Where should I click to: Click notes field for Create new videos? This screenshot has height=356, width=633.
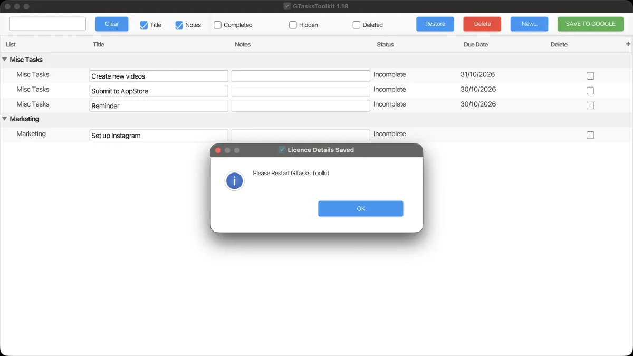coord(301,76)
